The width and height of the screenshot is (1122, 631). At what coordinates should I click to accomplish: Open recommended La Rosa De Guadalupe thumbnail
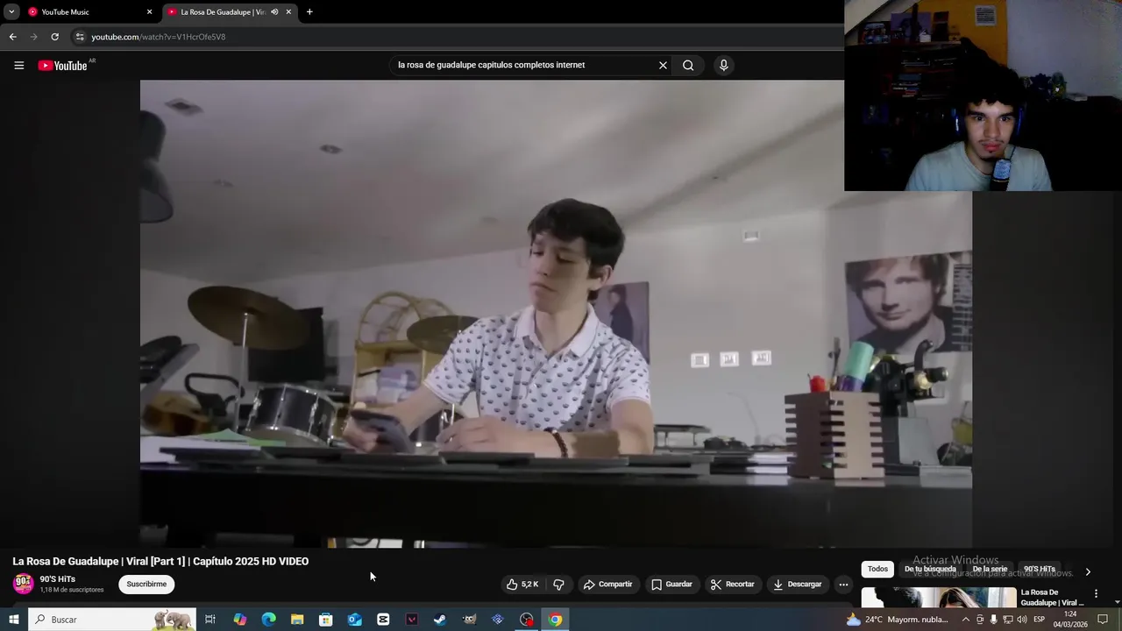coord(938,598)
